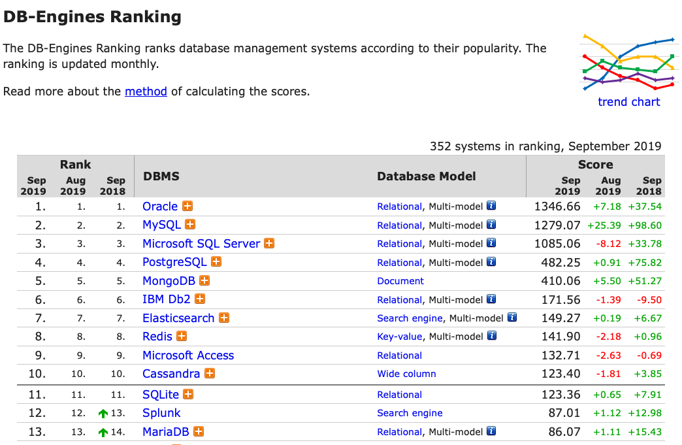Image resolution: width=682 pixels, height=445 pixels.
Task: Click the Relational link in Oracle's row
Action: point(399,206)
